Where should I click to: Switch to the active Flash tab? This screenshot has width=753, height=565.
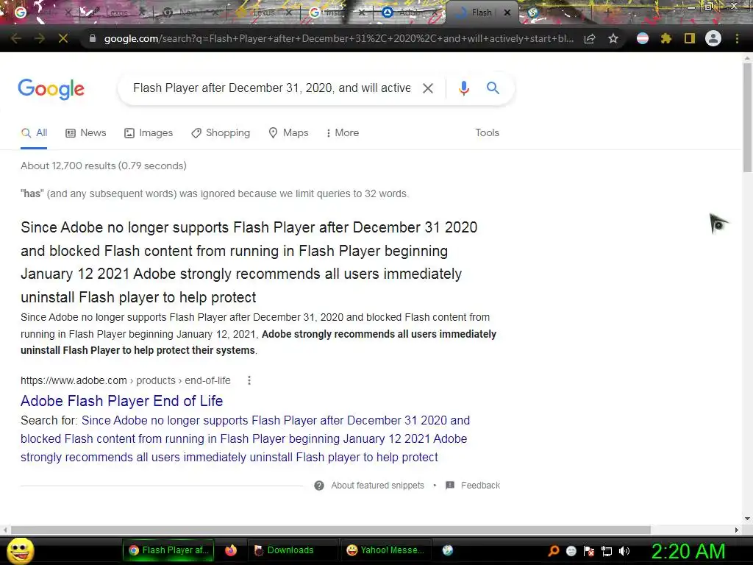482,13
